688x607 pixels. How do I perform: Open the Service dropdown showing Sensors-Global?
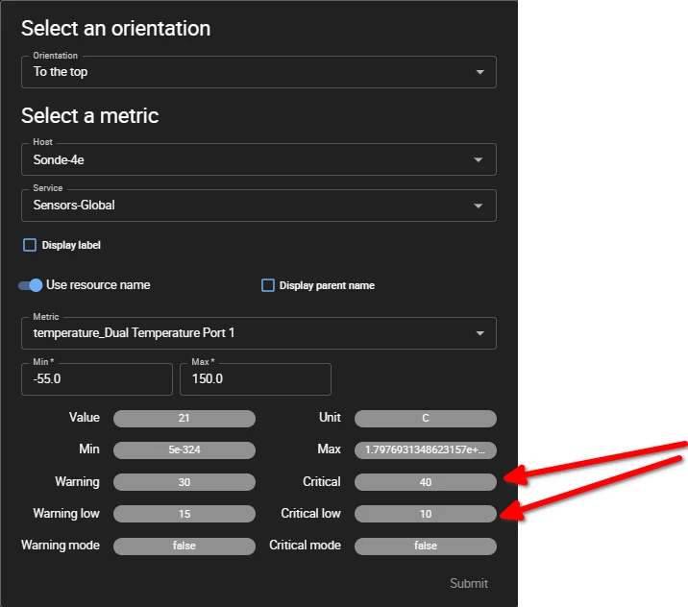point(258,206)
